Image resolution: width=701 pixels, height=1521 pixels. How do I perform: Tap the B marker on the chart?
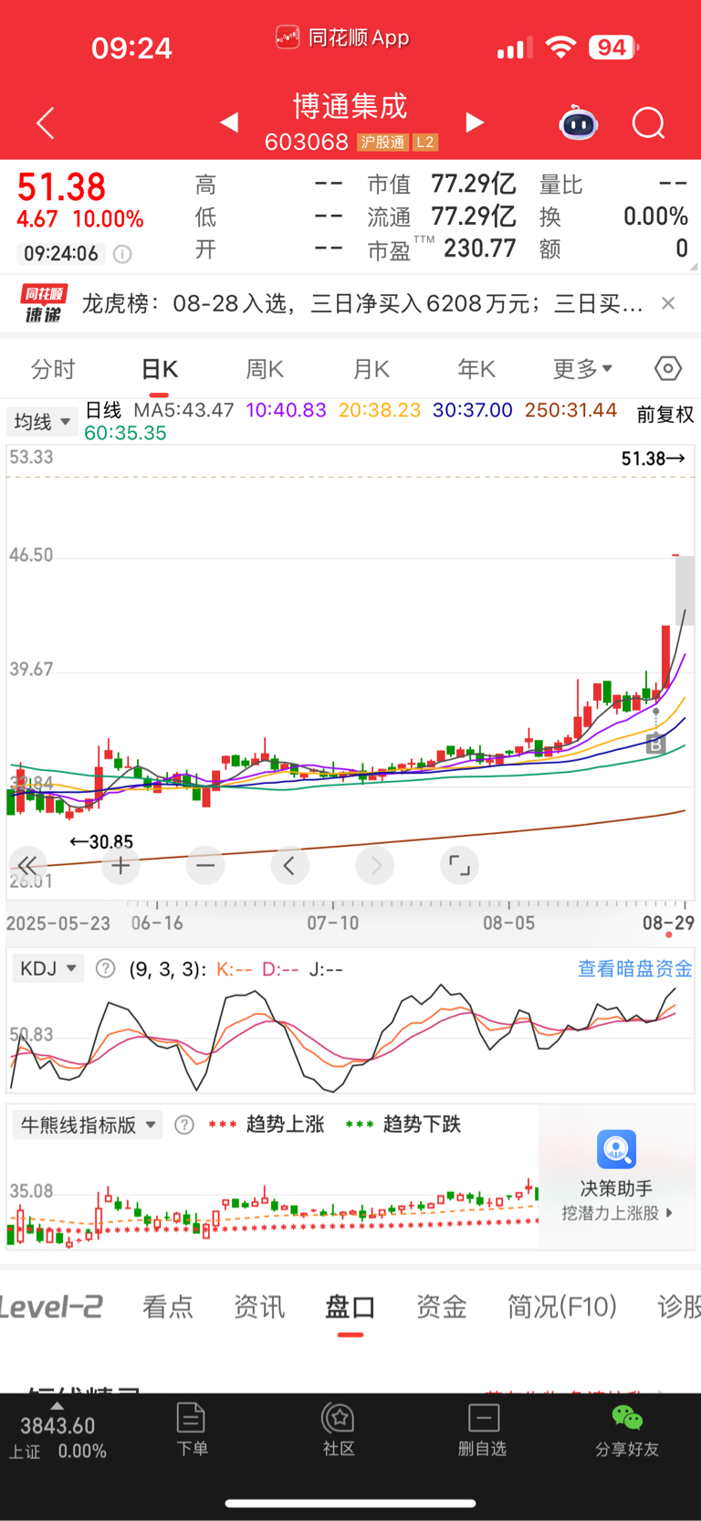(655, 745)
